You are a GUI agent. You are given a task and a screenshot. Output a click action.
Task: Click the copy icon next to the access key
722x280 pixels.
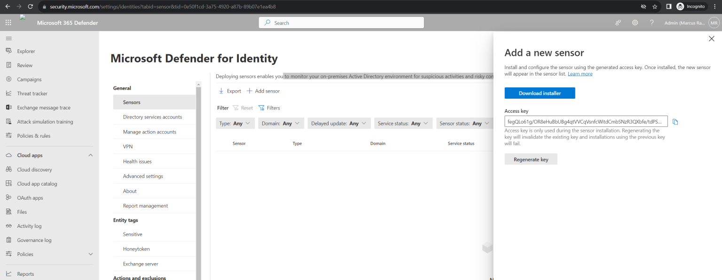pyautogui.click(x=675, y=121)
